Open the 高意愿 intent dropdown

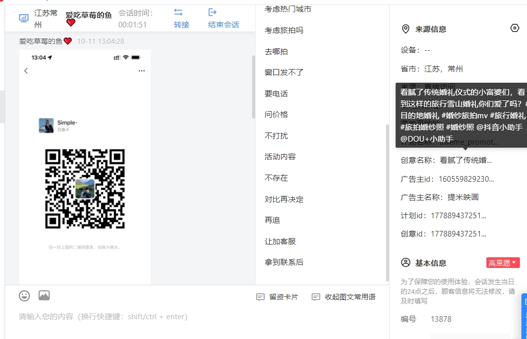coord(503,263)
